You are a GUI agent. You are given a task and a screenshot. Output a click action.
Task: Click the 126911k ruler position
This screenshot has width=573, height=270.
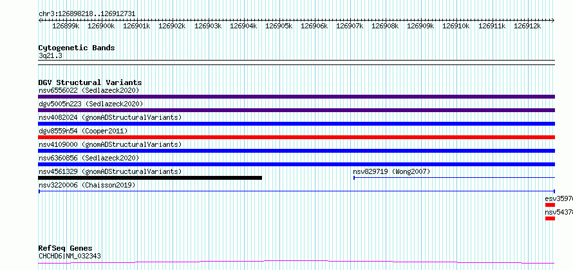492,26
